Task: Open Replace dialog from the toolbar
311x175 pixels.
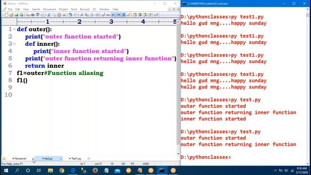Action: (87, 15)
